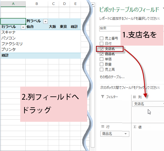Click the rows icon next to 行

click(102, 127)
